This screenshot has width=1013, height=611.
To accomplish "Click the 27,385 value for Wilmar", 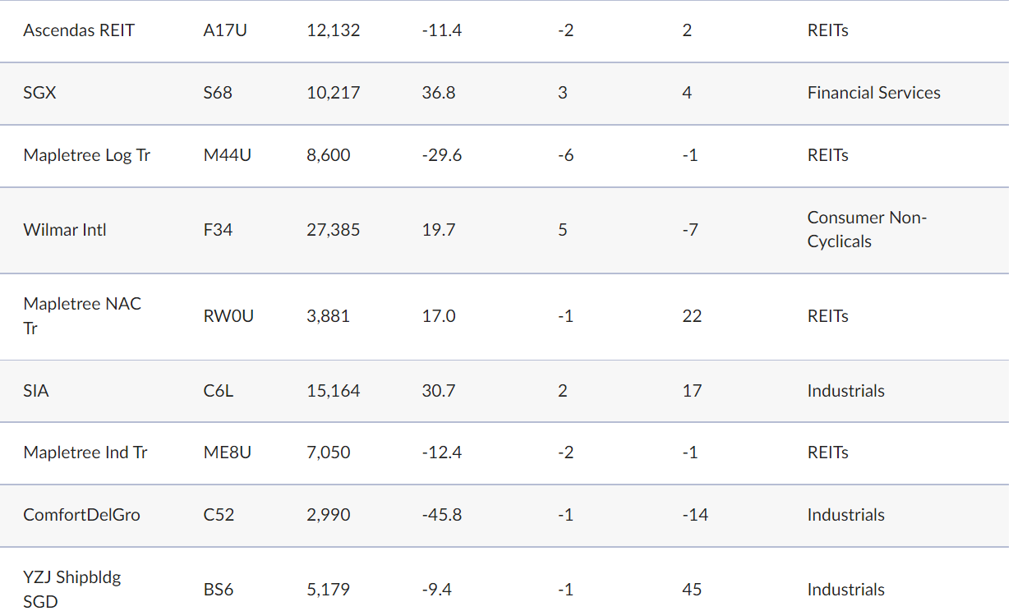I will tap(333, 230).
